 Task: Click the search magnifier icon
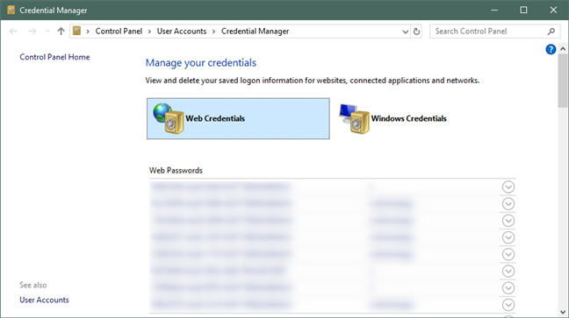click(x=551, y=32)
